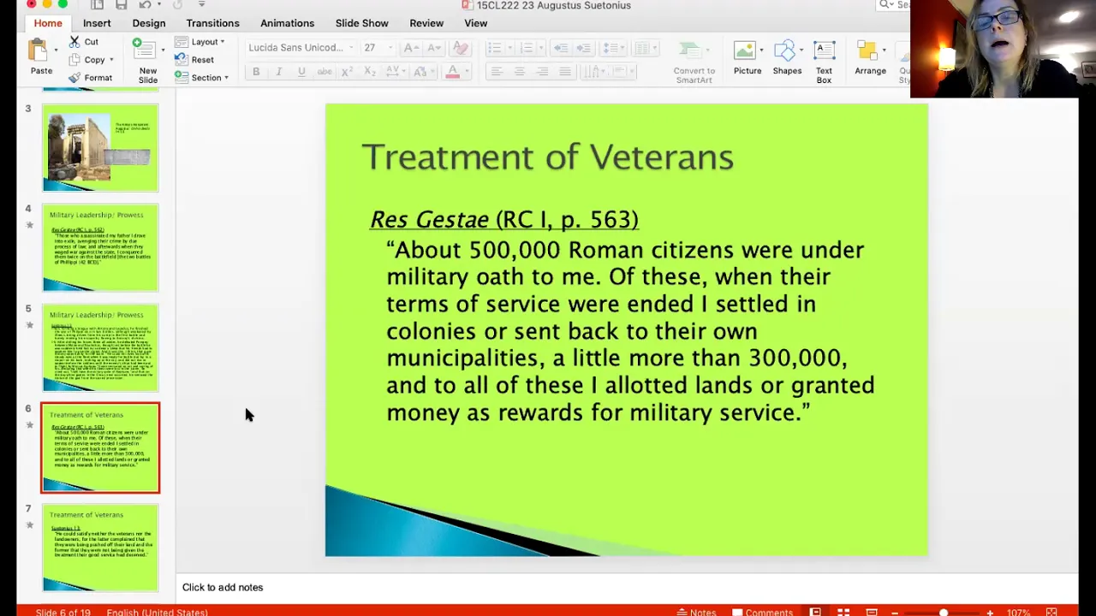Click the Treatment of Veterans slide title
The height and width of the screenshot is (616, 1096).
tap(548, 157)
